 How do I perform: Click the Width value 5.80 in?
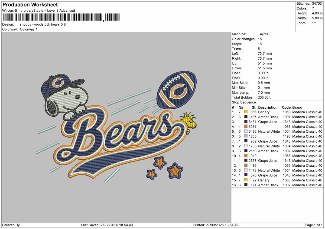click(x=317, y=18)
